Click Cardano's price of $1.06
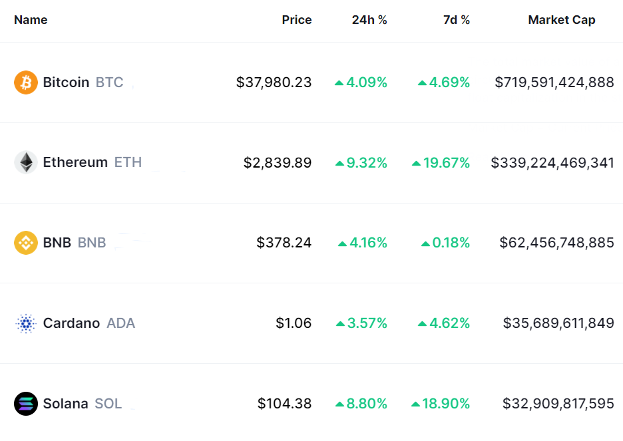This screenshot has width=623, height=441. point(294,323)
